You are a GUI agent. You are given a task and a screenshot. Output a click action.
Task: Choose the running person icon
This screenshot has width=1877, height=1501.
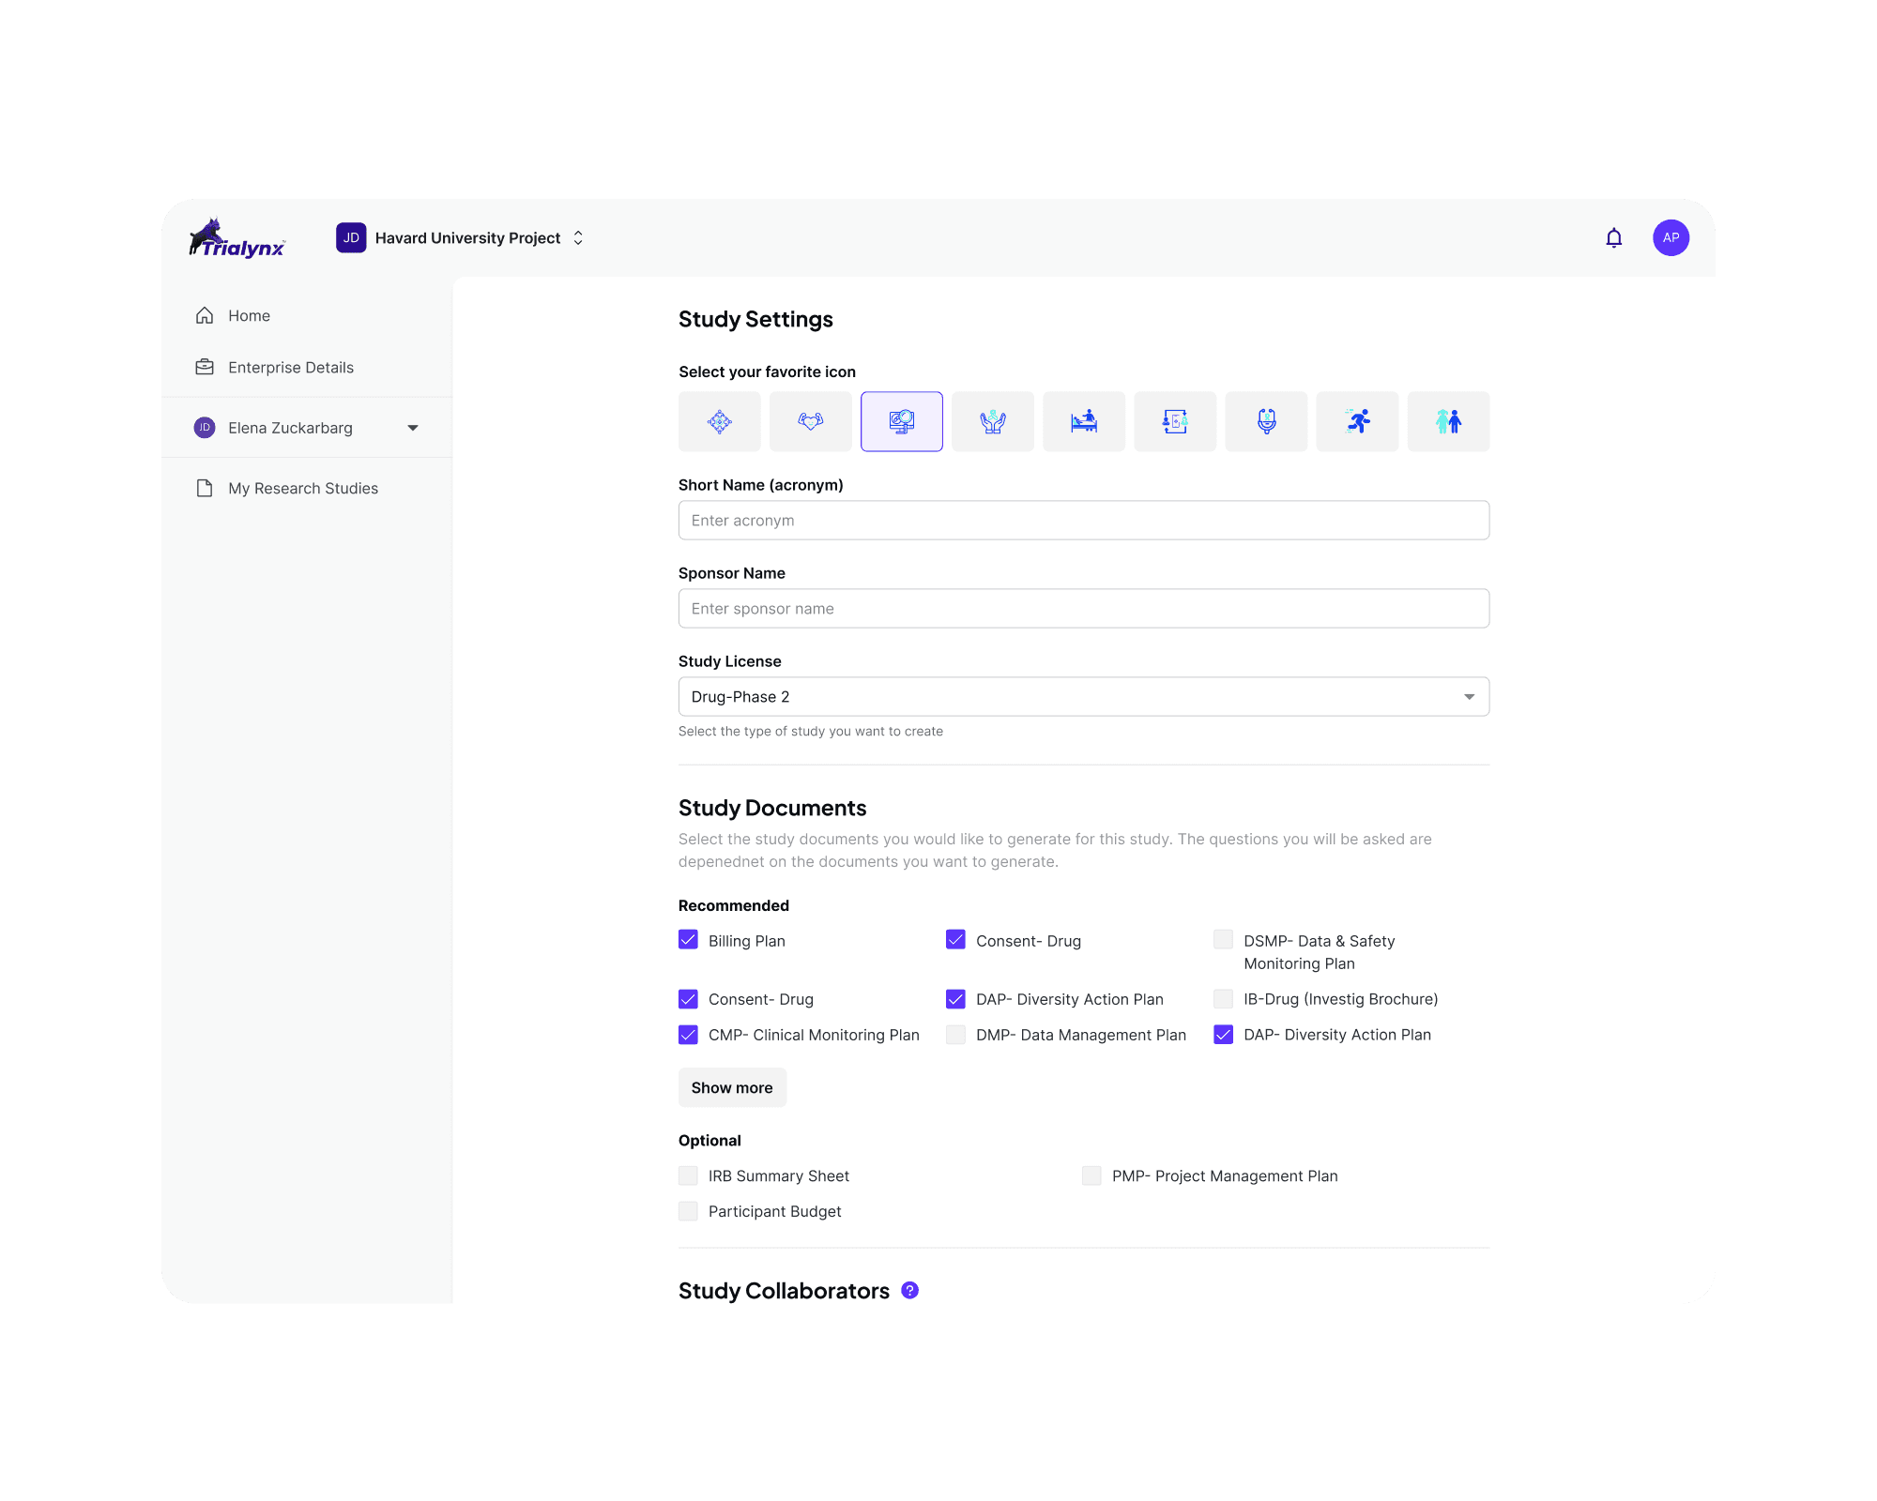coord(1356,421)
